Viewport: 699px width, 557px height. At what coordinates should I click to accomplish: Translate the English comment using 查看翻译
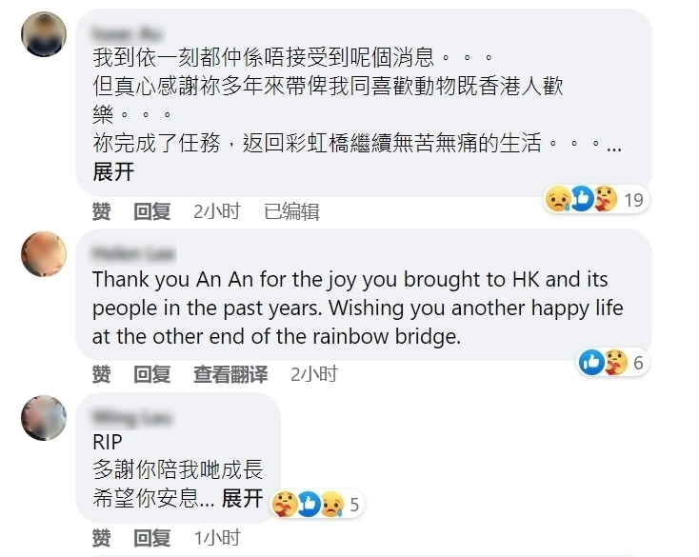(x=230, y=374)
